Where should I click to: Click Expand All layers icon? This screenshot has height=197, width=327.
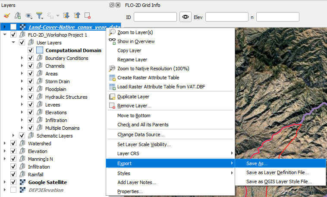(66, 16)
